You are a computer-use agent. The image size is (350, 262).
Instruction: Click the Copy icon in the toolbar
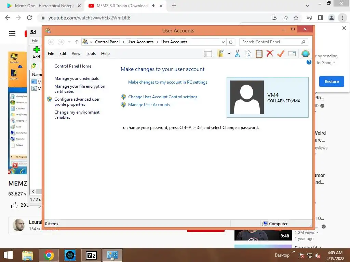(248, 54)
